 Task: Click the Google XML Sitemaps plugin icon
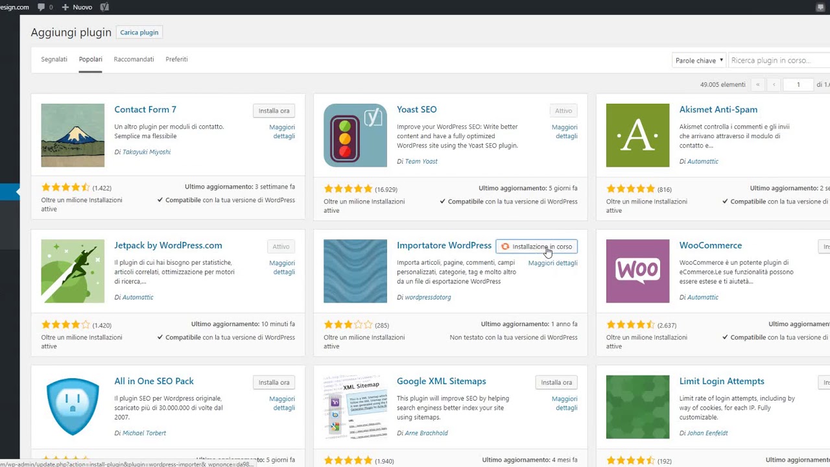[355, 407]
